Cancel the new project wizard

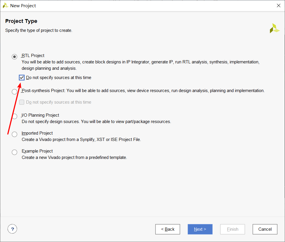[x=265, y=229]
